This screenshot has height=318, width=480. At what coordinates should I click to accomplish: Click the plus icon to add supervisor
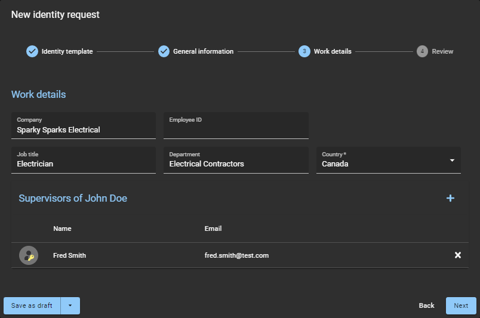[x=450, y=198]
